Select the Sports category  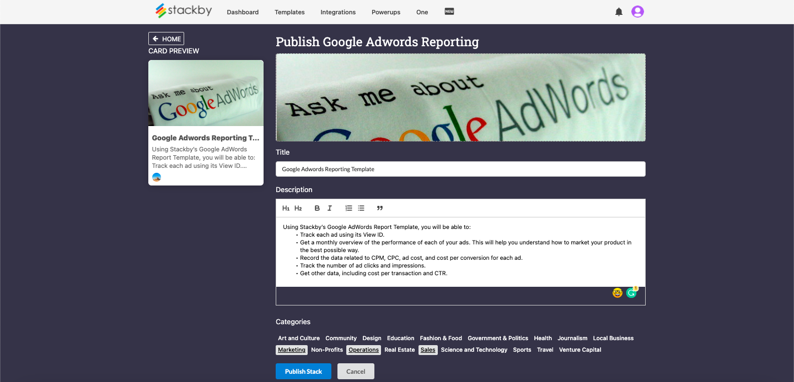coord(522,350)
